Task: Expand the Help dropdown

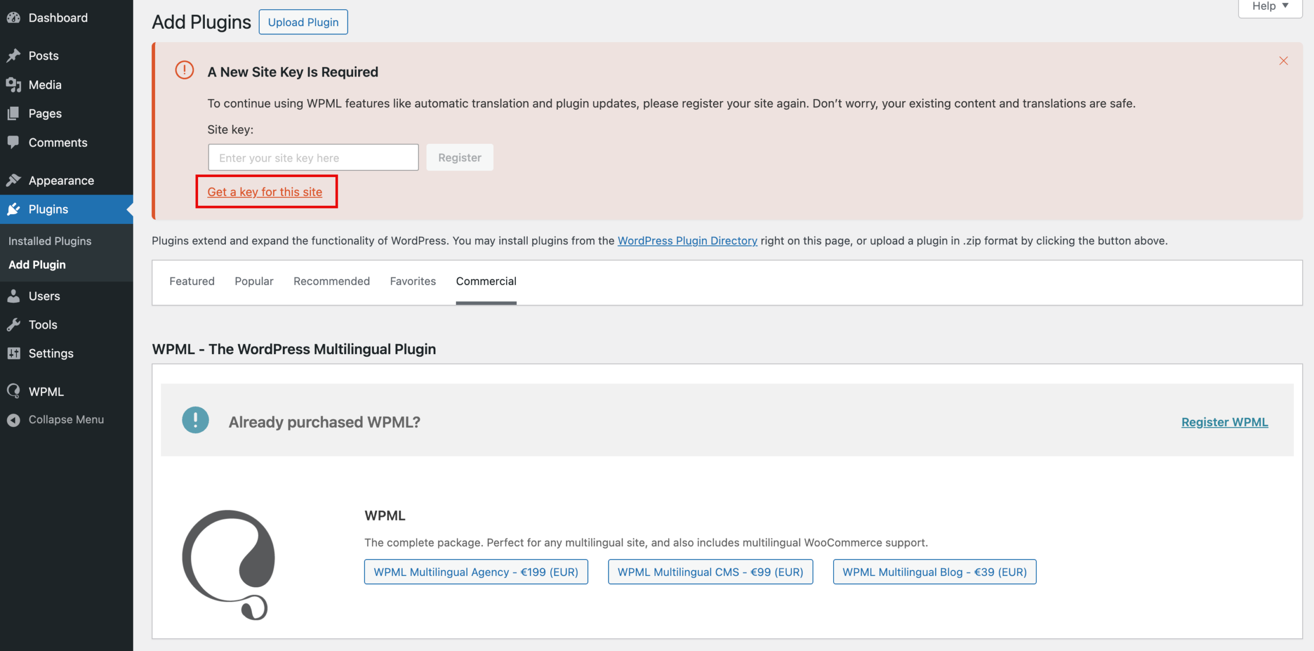Action: (1270, 6)
